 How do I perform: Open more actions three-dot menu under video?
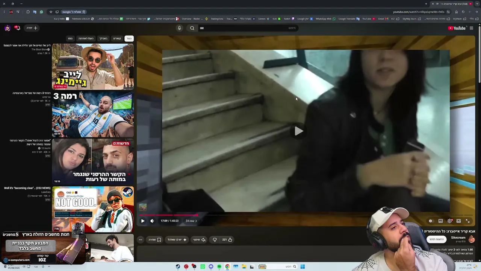point(141,240)
